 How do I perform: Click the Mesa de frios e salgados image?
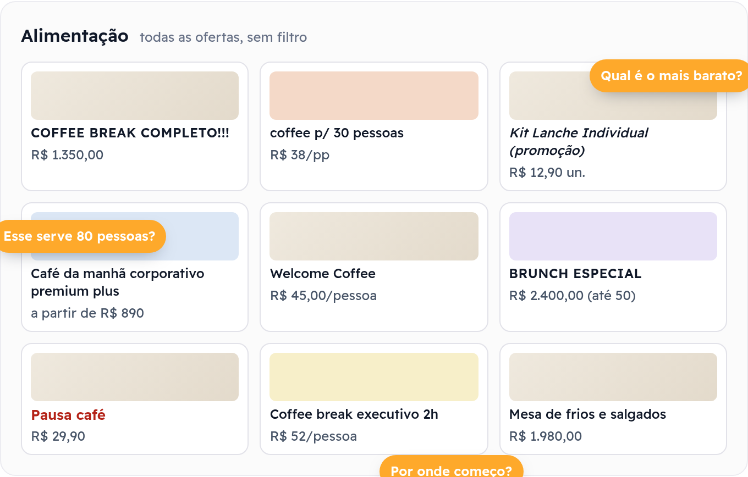tap(613, 377)
